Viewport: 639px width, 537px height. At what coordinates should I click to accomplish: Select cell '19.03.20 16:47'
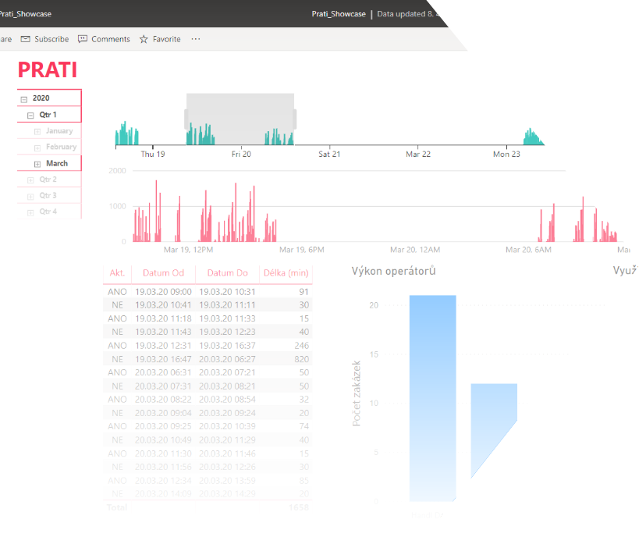pos(163,359)
